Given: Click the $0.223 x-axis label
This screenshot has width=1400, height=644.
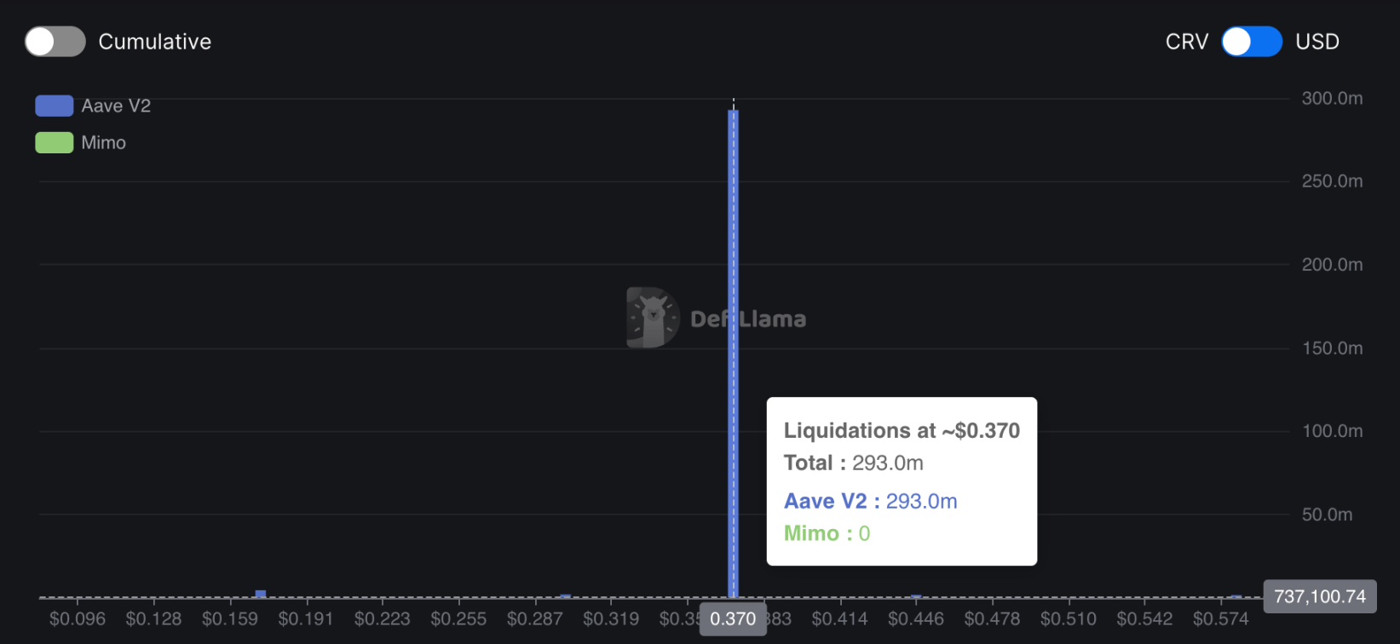Looking at the screenshot, I should click(383, 618).
